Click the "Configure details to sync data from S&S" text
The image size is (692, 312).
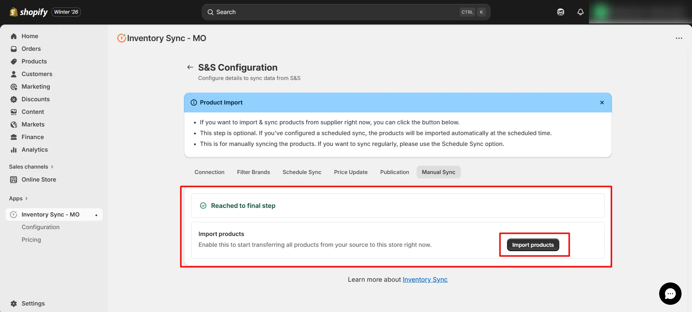point(249,78)
